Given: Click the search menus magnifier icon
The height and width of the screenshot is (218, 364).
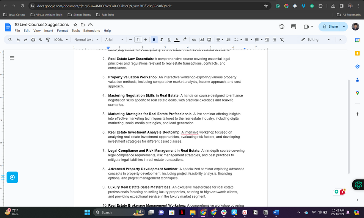Looking at the screenshot, I should [x=10, y=40].
